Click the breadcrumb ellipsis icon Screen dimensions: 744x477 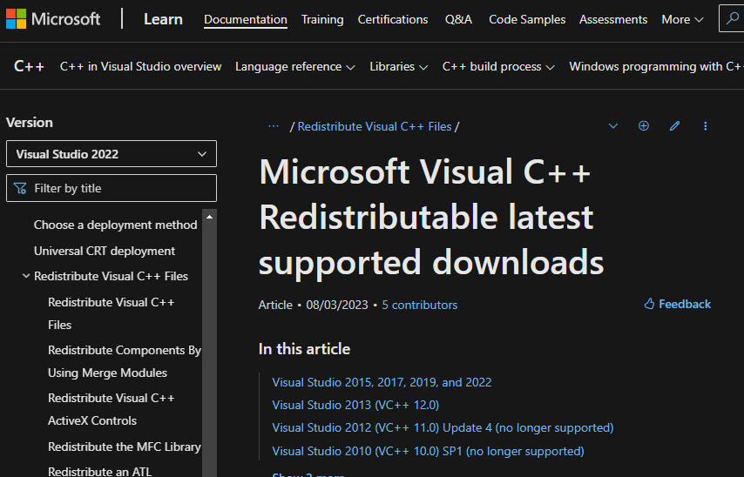click(274, 126)
